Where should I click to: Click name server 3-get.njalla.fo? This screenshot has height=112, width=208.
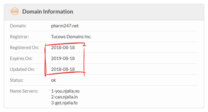pos(64,103)
